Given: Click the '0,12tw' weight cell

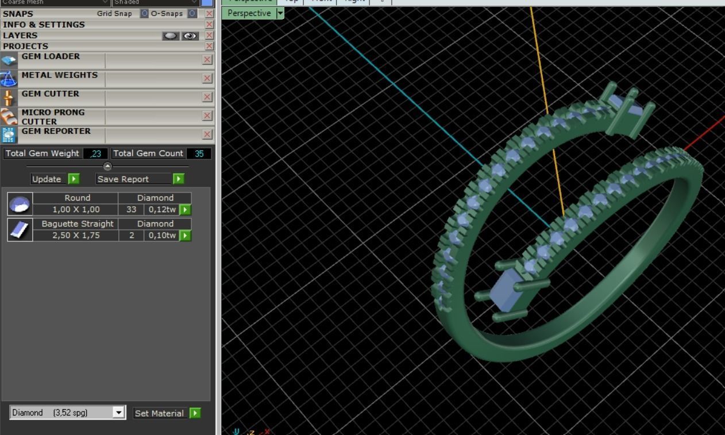Looking at the screenshot, I should pos(161,210).
